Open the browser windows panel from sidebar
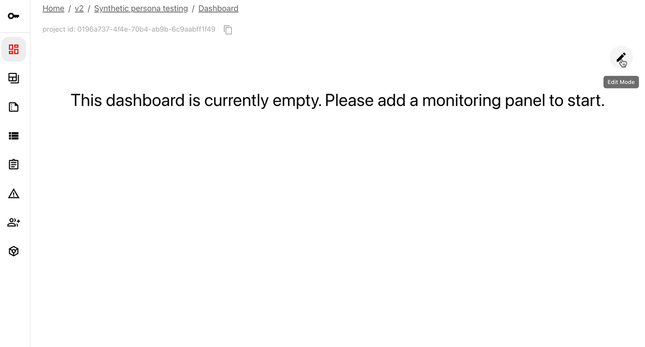The image size is (645, 347). click(x=14, y=78)
